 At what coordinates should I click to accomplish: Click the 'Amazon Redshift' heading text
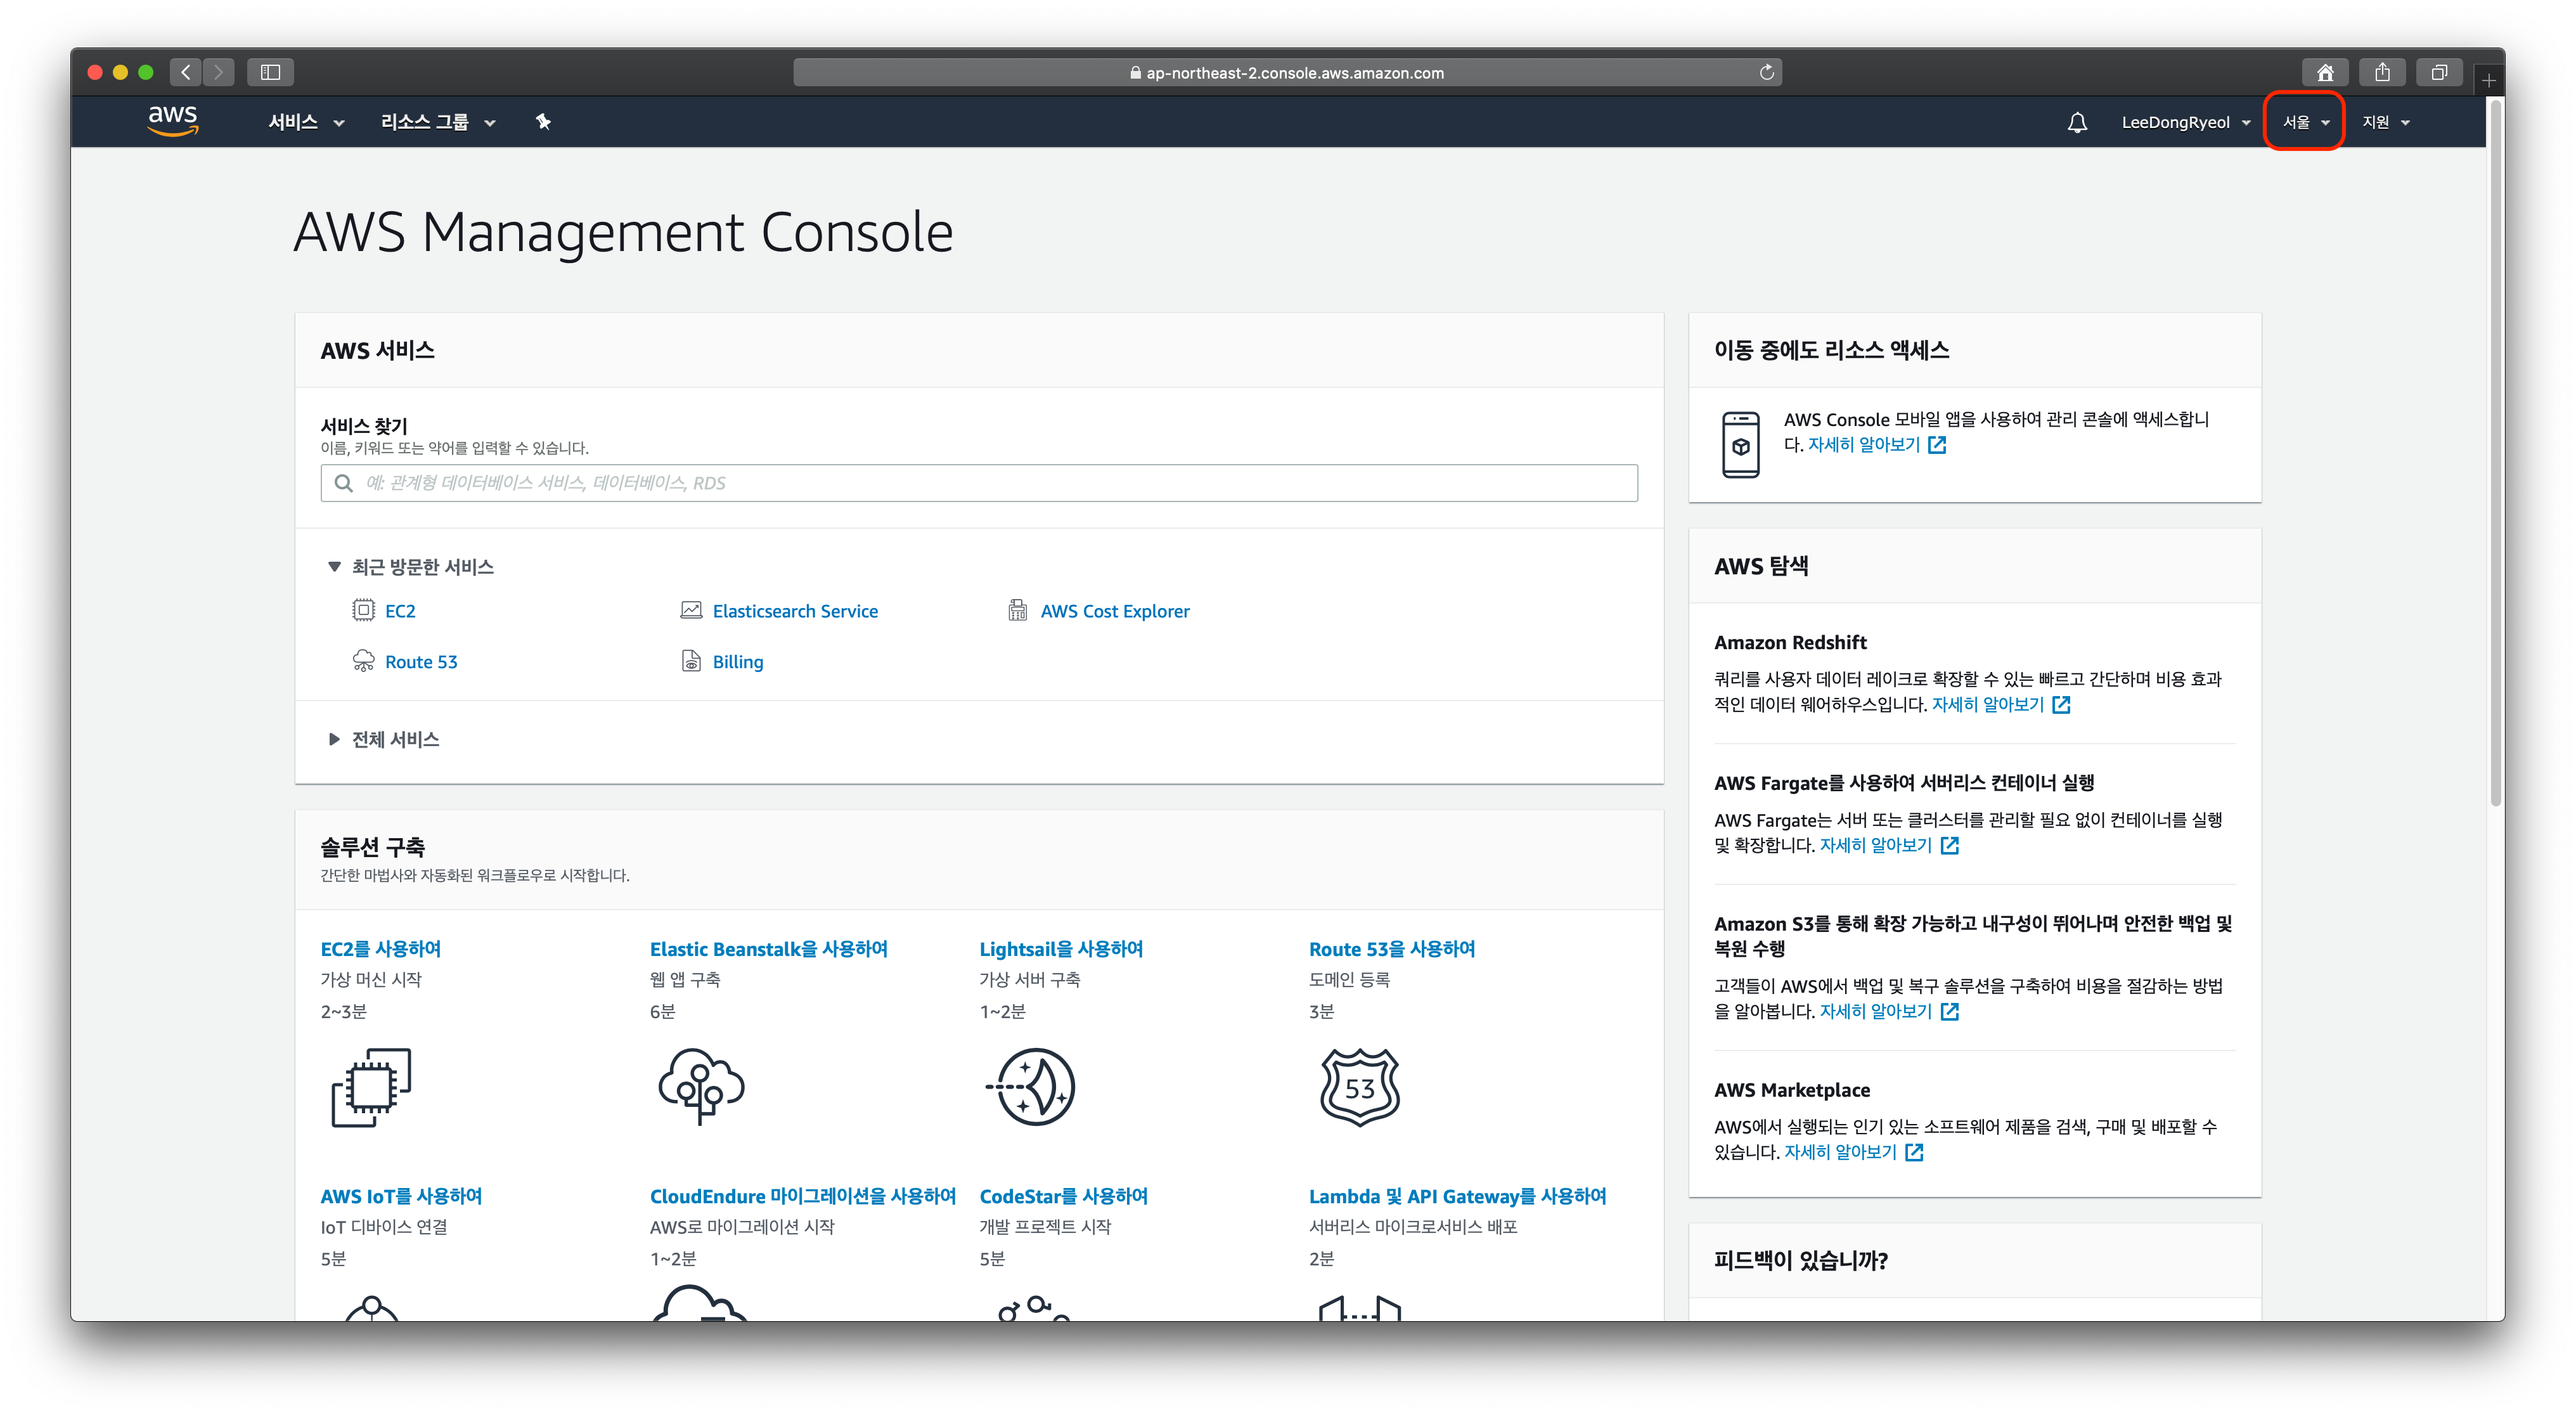coord(1790,642)
